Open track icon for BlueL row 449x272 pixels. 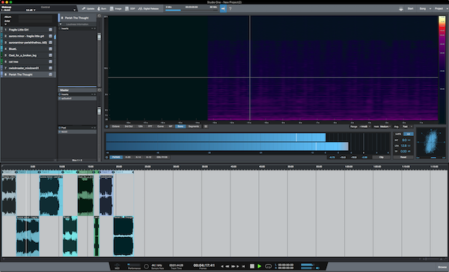(50, 49)
